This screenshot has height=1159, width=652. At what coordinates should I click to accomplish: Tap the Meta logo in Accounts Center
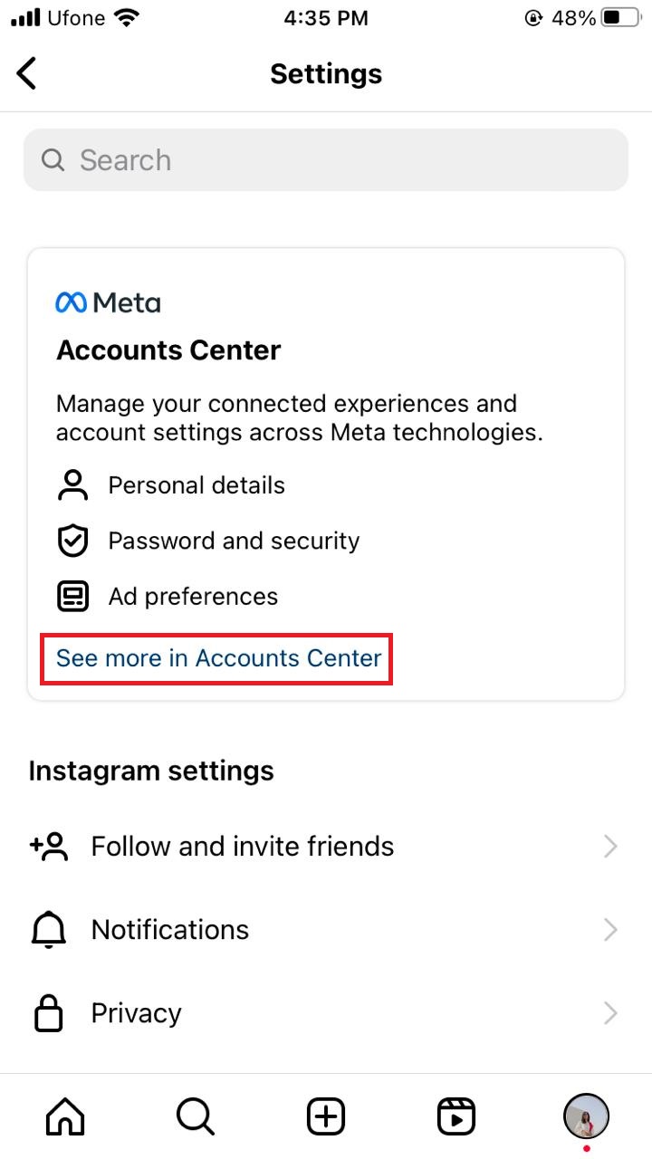coord(108,302)
